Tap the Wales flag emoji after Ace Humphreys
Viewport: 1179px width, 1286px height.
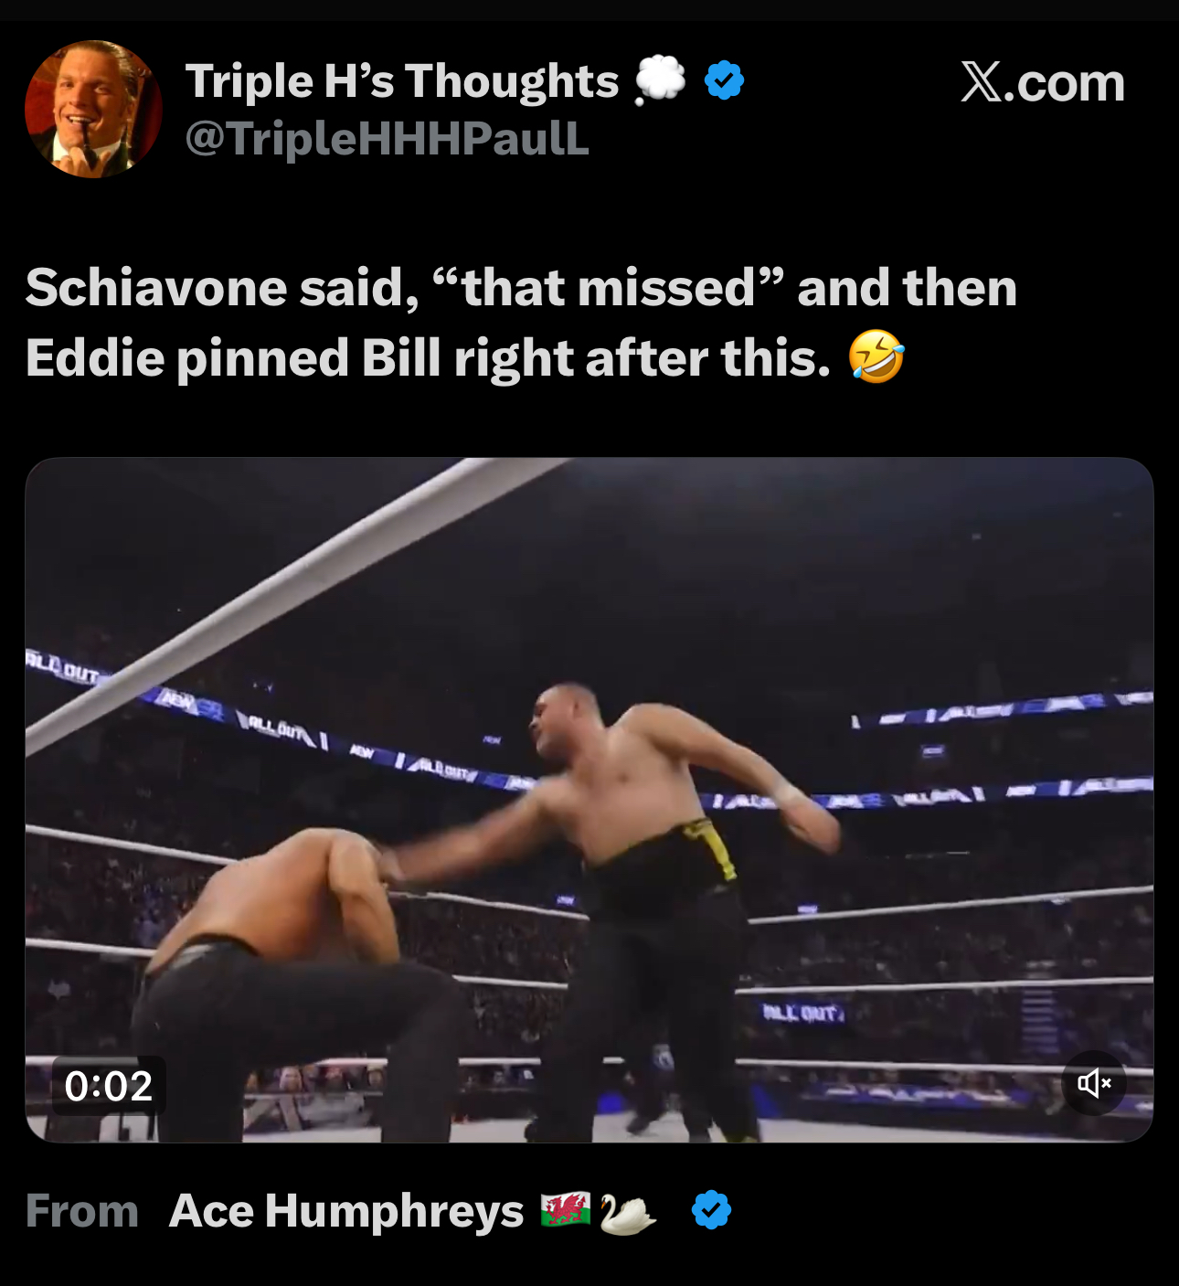pyautogui.click(x=565, y=1209)
